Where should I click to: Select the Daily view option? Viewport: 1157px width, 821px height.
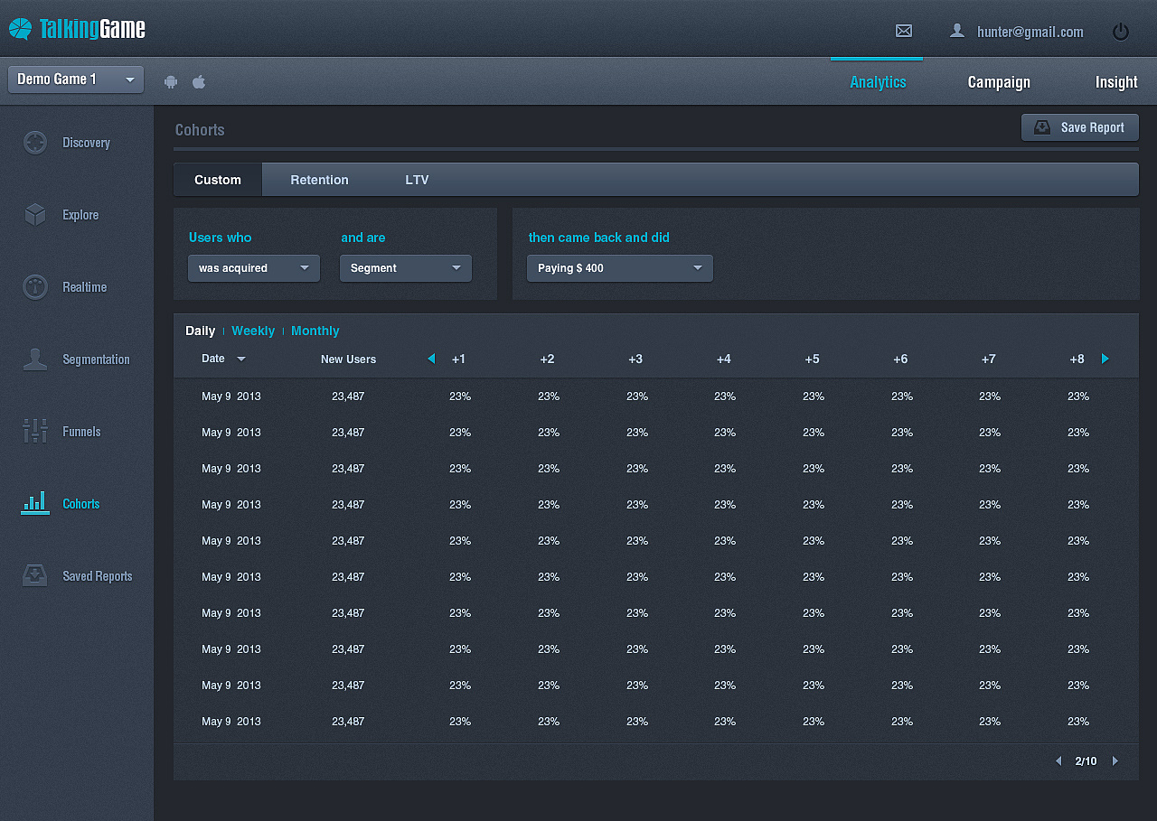click(x=200, y=331)
